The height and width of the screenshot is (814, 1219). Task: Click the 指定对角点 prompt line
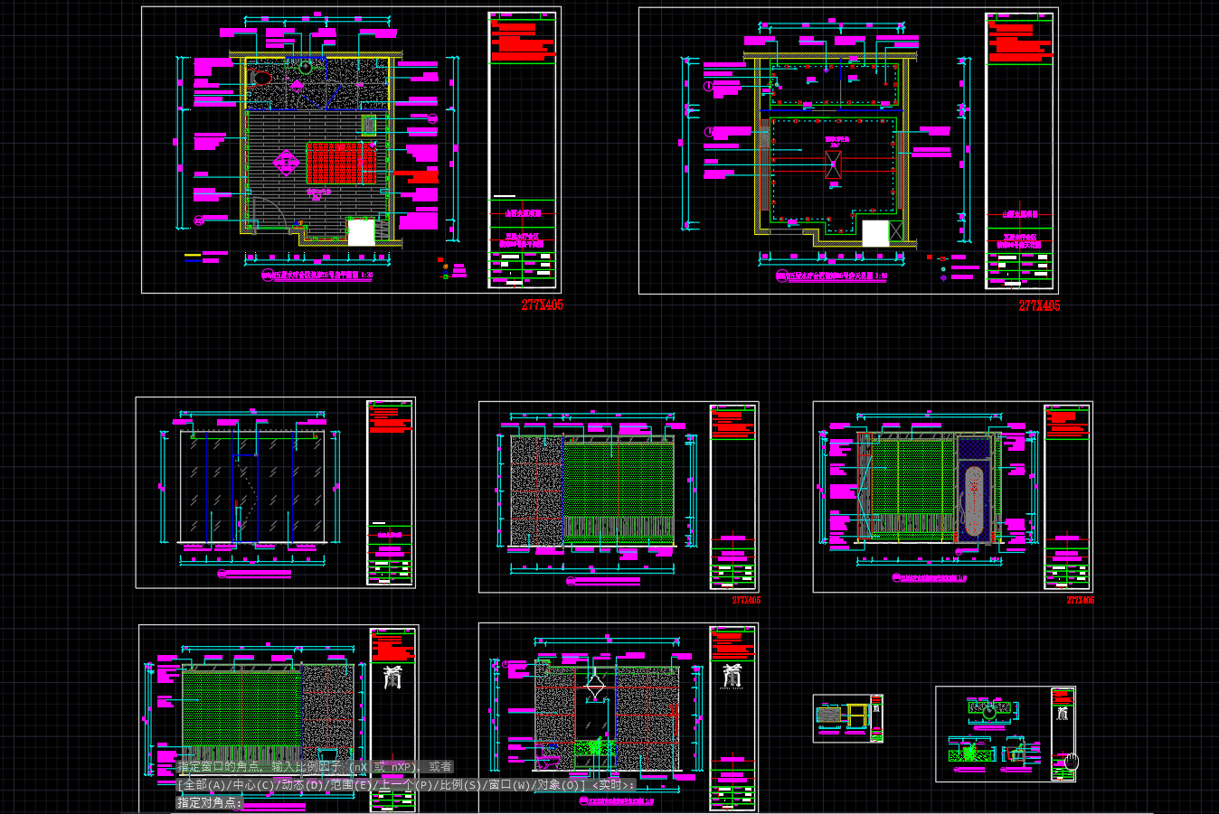pyautogui.click(x=209, y=802)
